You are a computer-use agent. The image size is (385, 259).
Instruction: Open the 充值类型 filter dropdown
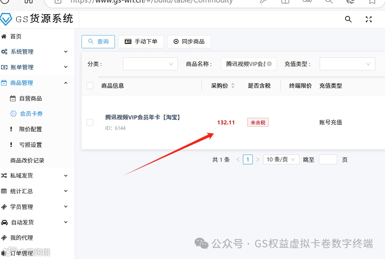[x=347, y=64]
